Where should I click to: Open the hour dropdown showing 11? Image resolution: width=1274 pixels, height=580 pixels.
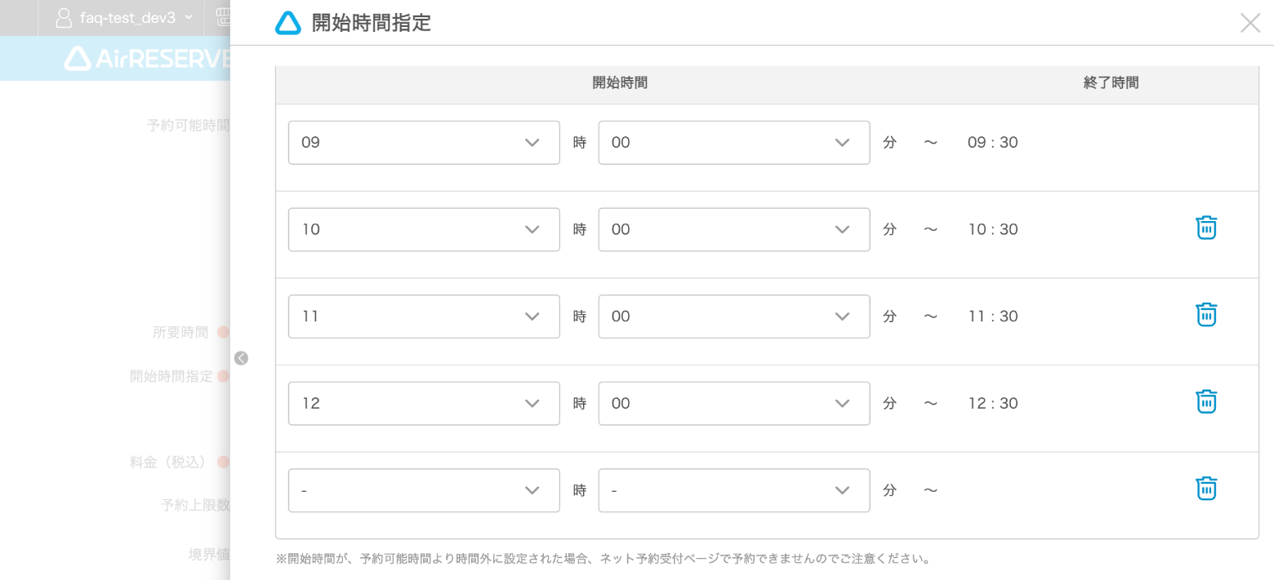pyautogui.click(x=424, y=317)
